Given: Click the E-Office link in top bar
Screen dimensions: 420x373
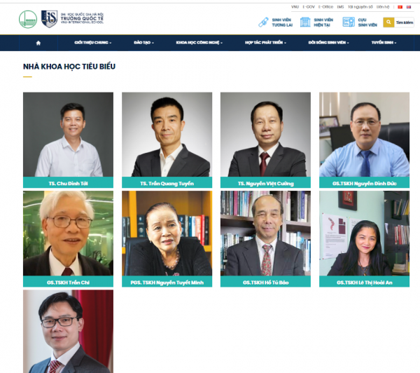Looking at the screenshot, I should point(325,7).
